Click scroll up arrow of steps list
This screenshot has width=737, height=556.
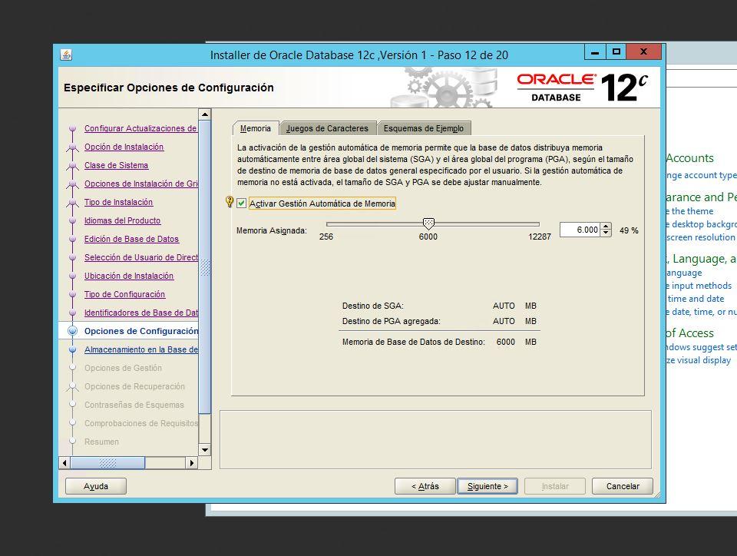pyautogui.click(x=205, y=114)
